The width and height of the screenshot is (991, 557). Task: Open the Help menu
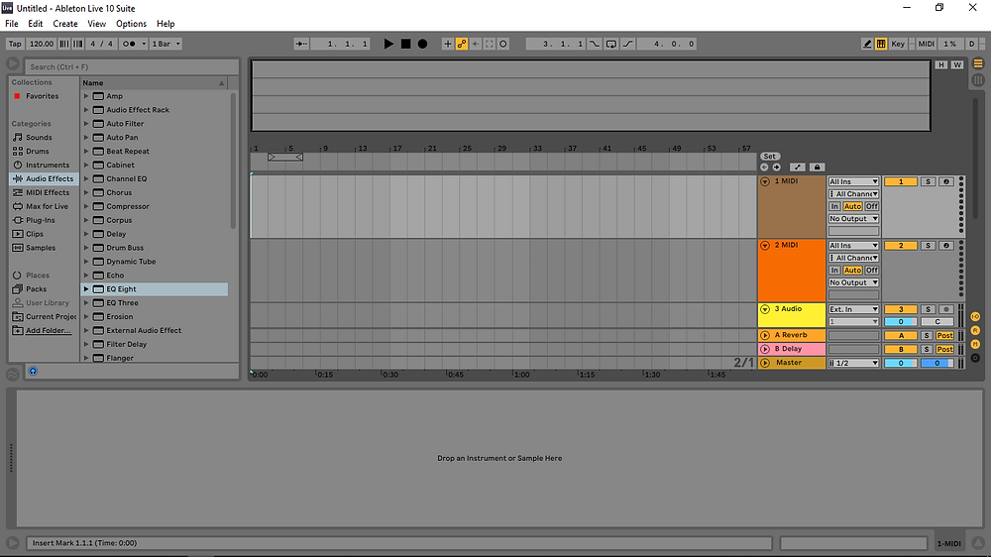pos(165,24)
